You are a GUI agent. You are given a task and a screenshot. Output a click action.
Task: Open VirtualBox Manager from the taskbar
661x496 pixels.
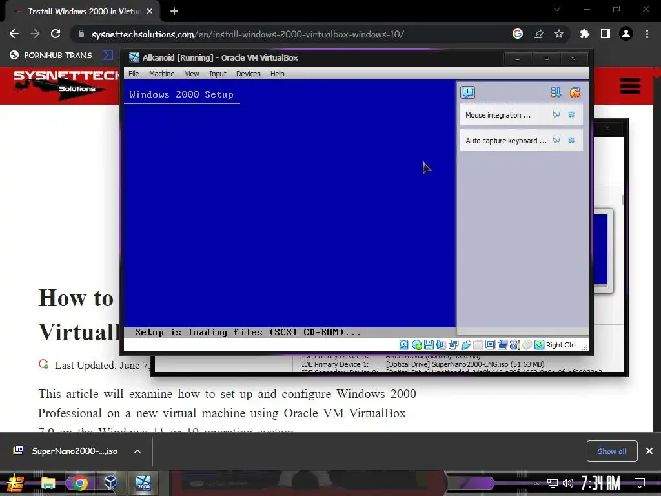pos(110,483)
